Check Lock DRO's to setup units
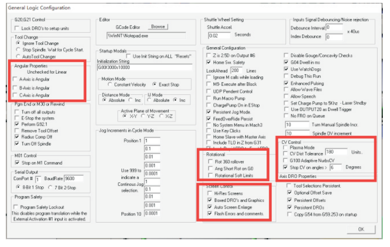The image size is (390, 247). (x=17, y=29)
